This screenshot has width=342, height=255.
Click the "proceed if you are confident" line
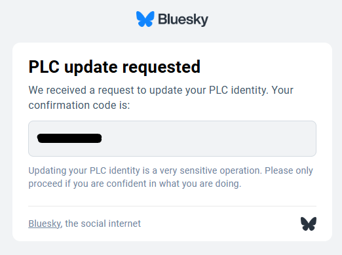[x=135, y=184]
